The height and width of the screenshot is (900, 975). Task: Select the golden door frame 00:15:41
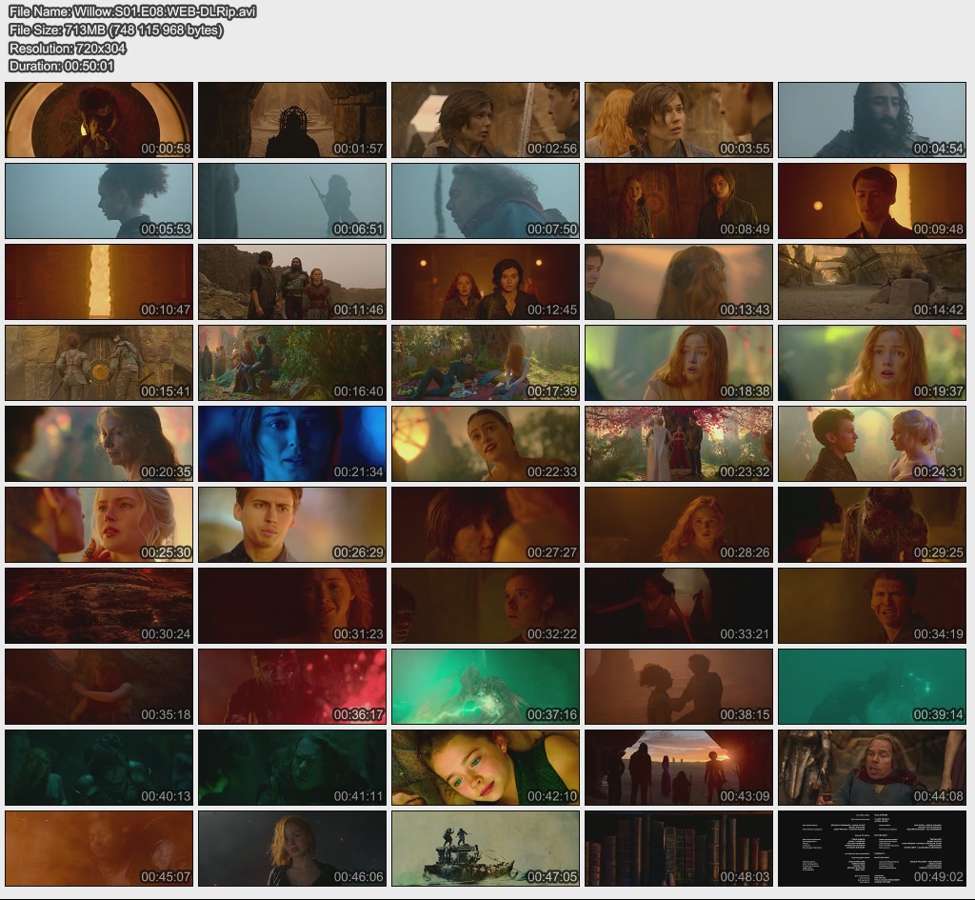(99, 363)
